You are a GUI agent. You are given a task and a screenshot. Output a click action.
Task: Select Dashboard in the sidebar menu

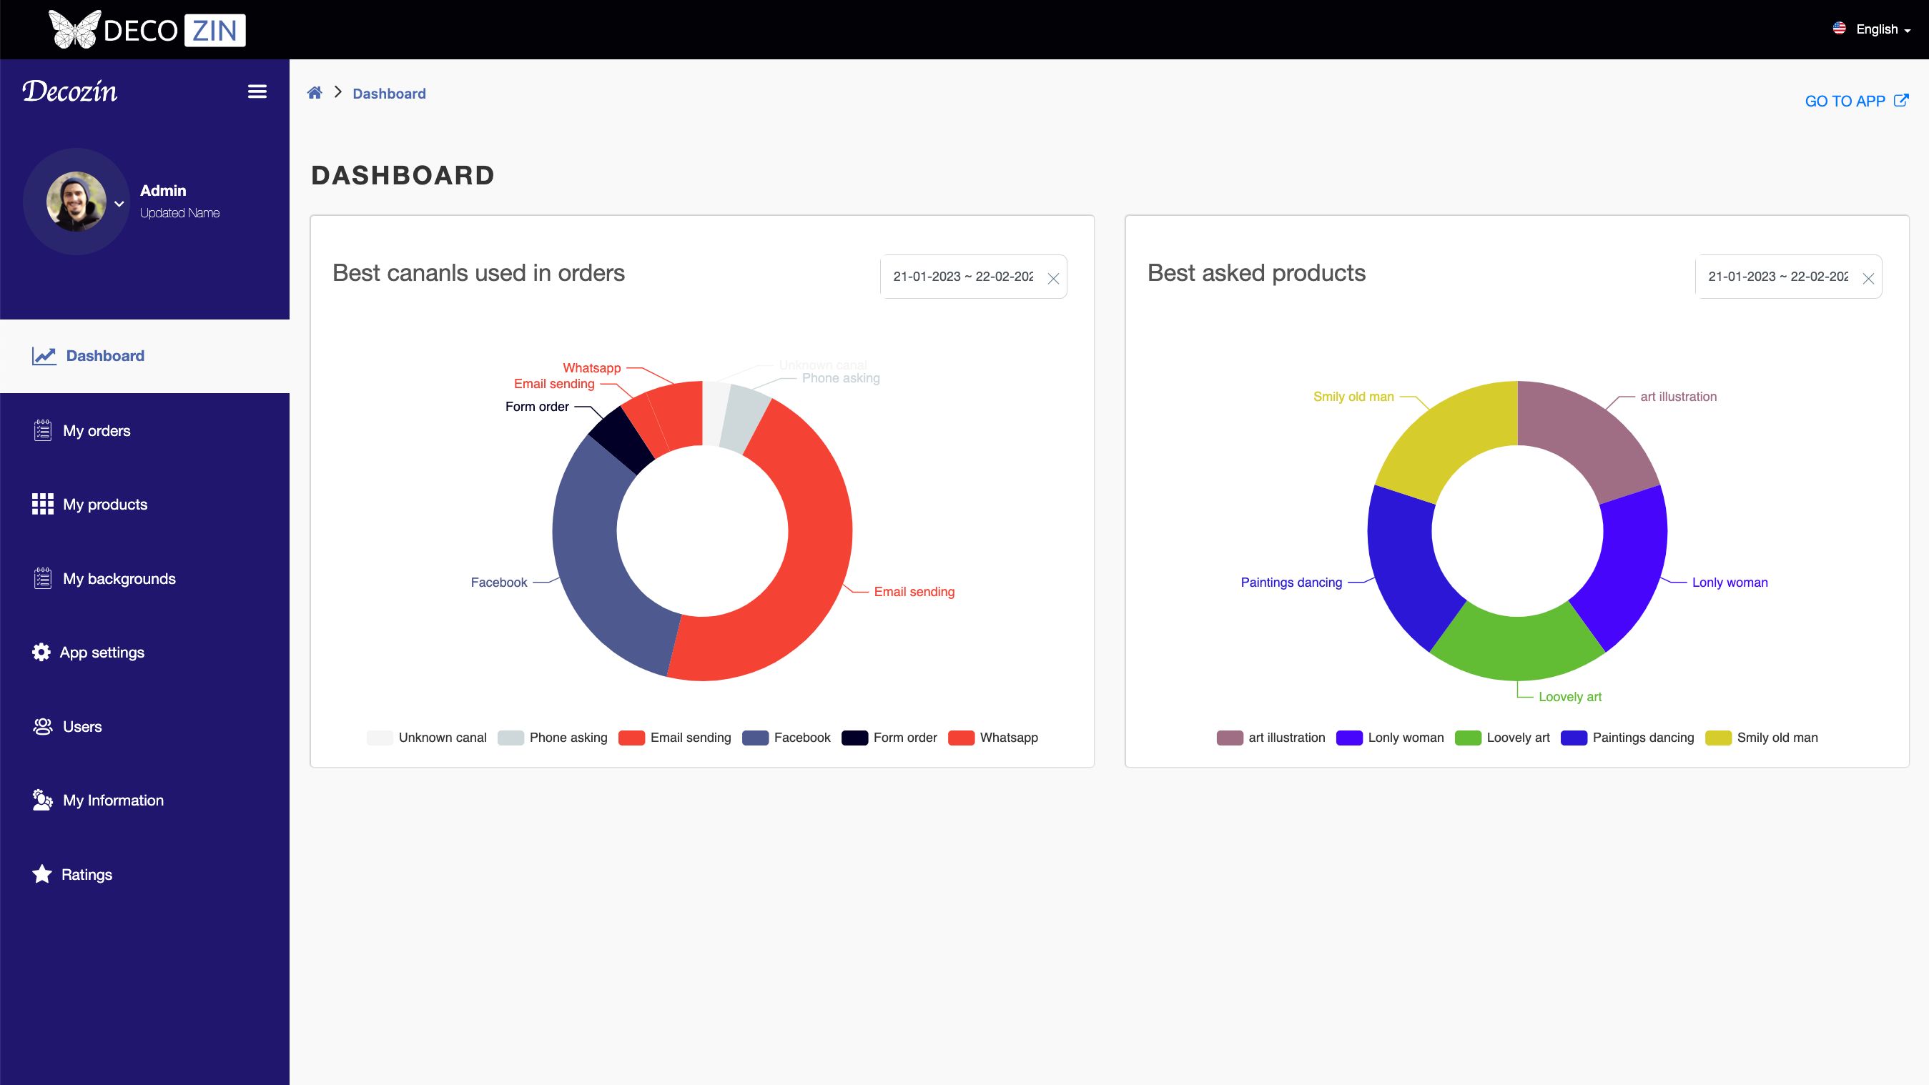click(105, 356)
